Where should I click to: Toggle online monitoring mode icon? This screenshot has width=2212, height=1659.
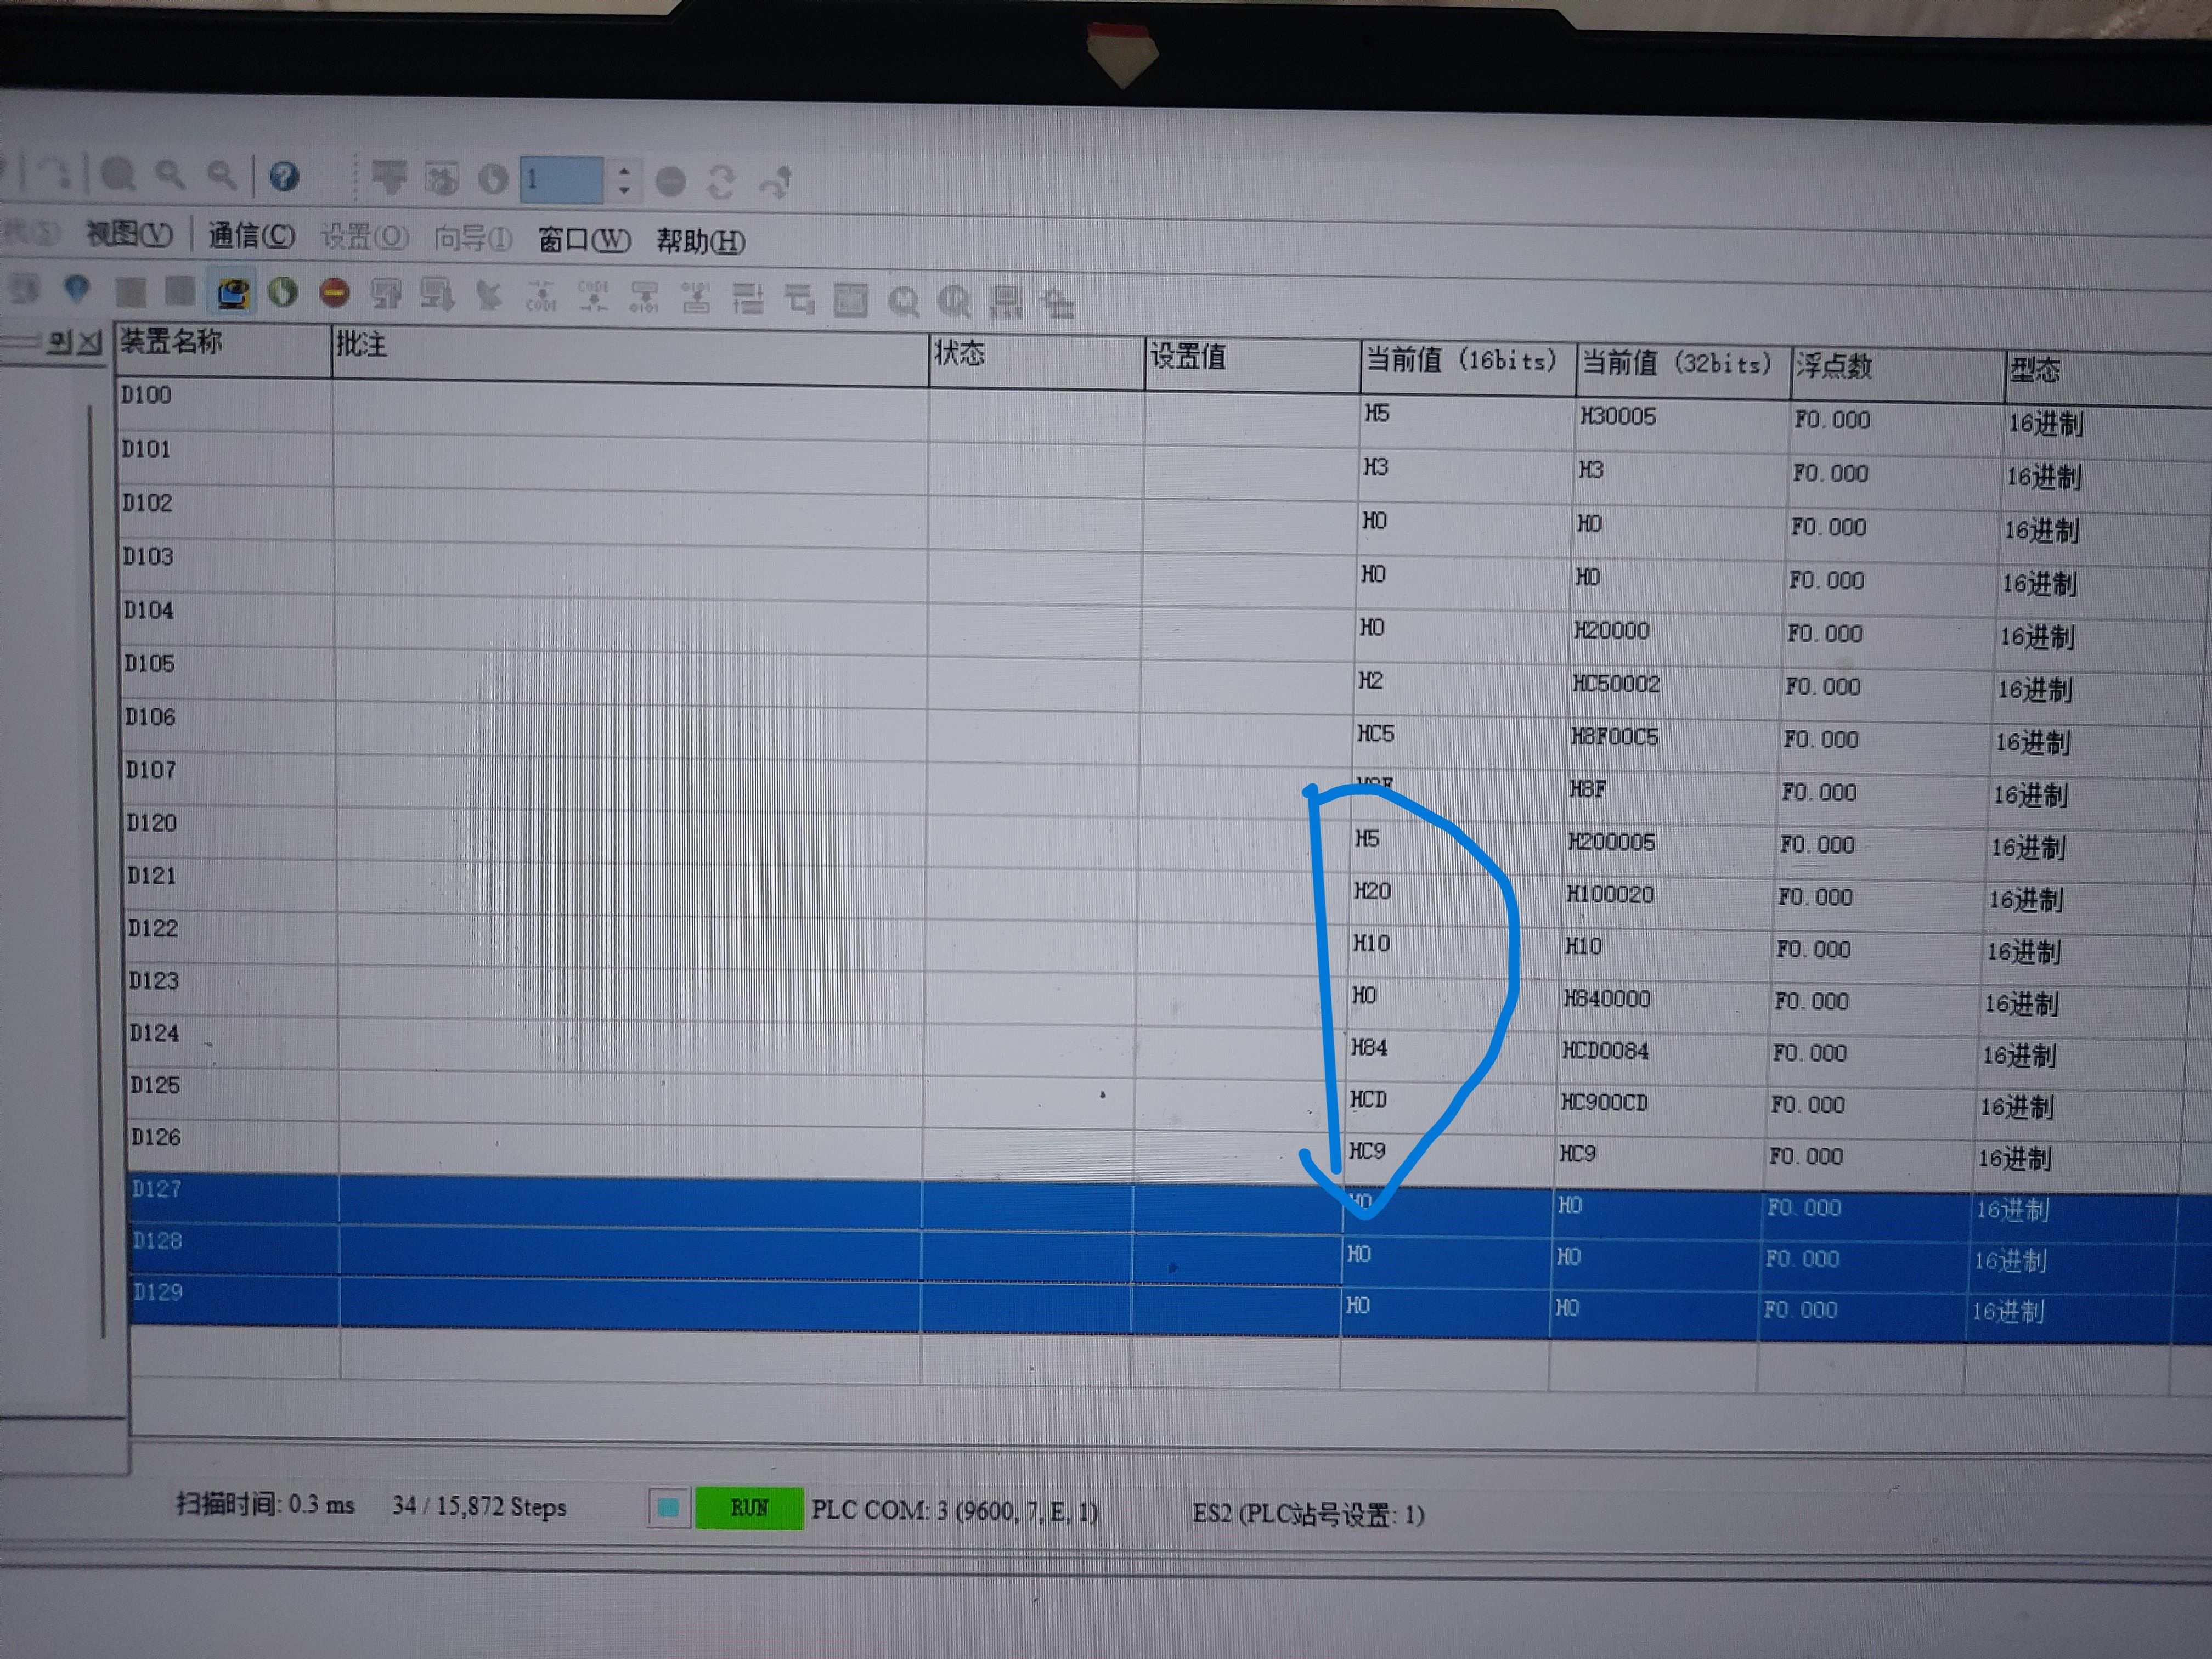click(x=233, y=293)
